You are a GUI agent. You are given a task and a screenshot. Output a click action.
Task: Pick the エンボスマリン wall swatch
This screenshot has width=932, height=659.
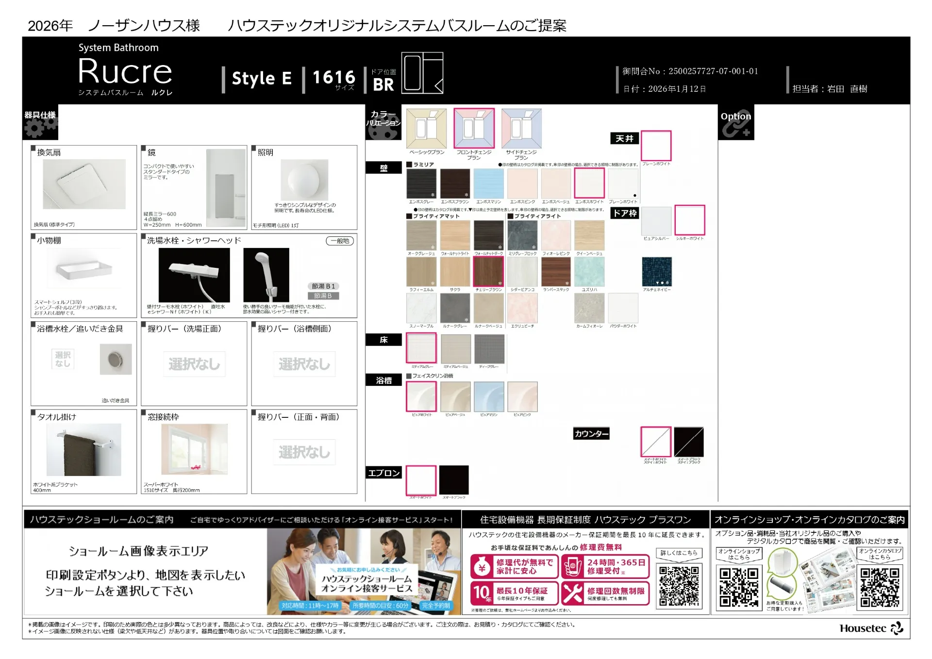[488, 183]
